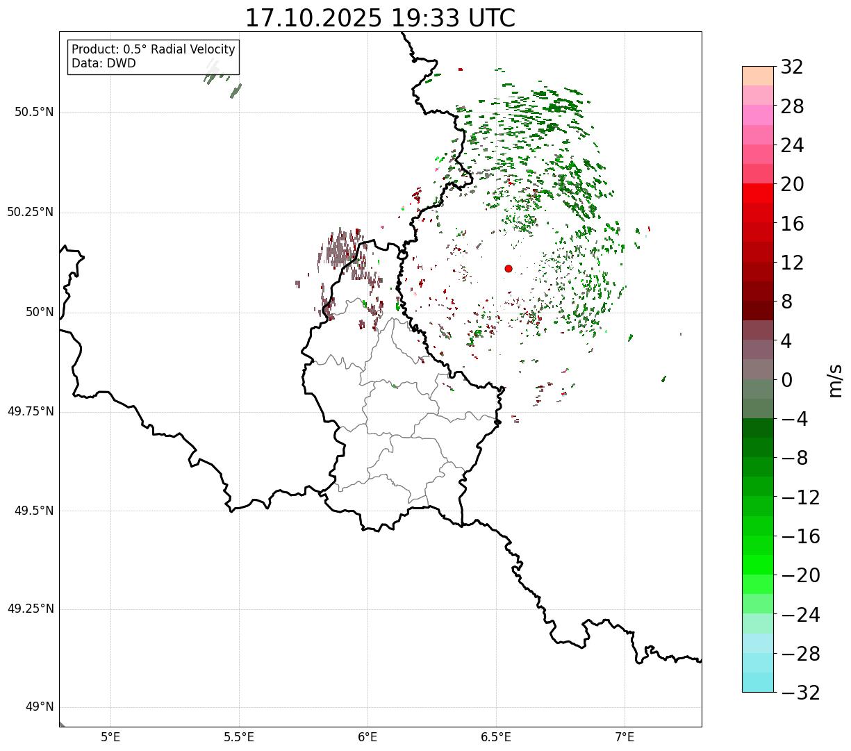Click the "m/s" colorbar unit label

tap(834, 379)
